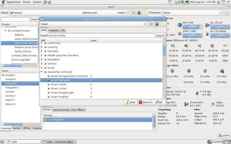
Task: Select the Skills tab
Action: click(x=44, y=30)
